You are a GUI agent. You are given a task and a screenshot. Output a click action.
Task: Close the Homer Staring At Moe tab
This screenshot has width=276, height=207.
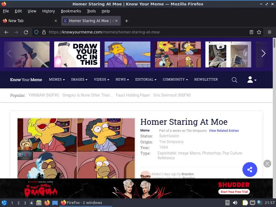click(116, 21)
